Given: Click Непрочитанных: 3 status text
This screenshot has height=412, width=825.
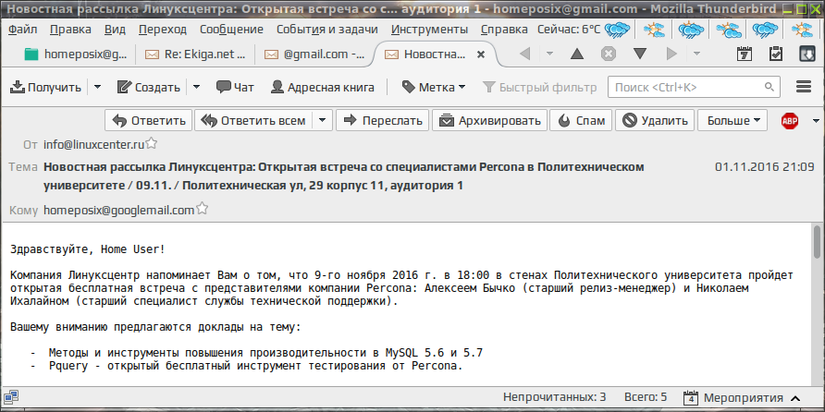Looking at the screenshot, I should pos(555,397).
